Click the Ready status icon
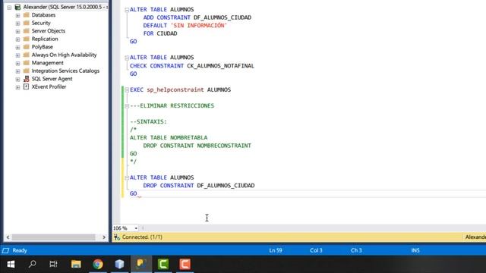 click(5, 250)
